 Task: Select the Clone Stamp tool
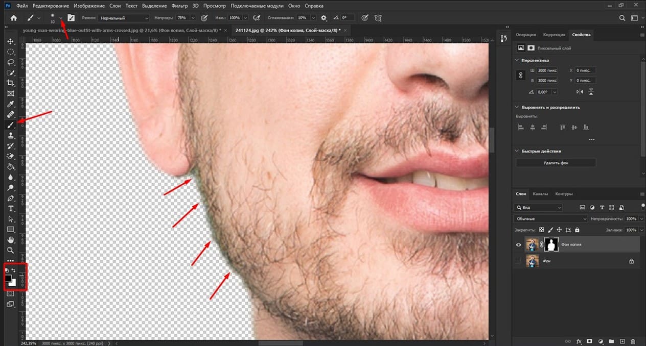10,136
